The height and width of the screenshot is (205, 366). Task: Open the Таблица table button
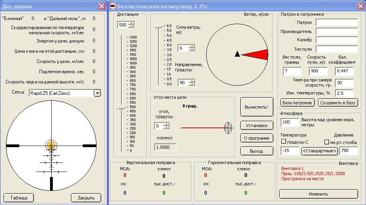19,198
